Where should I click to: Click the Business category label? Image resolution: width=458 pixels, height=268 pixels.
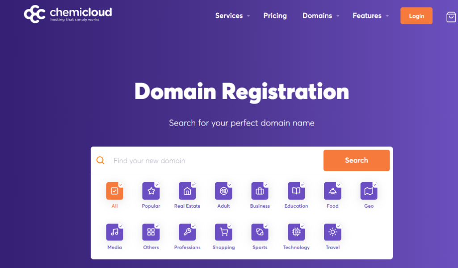click(x=260, y=206)
